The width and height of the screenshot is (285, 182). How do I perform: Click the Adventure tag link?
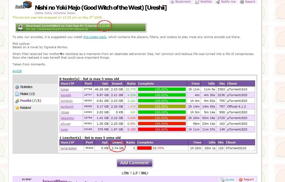[59, 13]
